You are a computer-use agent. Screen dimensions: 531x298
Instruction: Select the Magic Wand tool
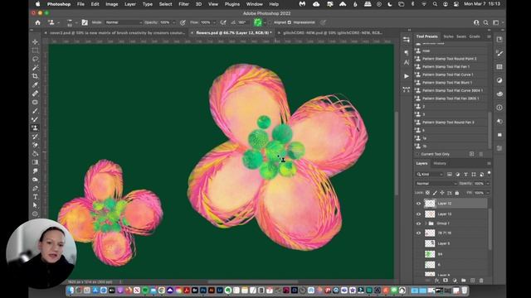[x=35, y=68]
